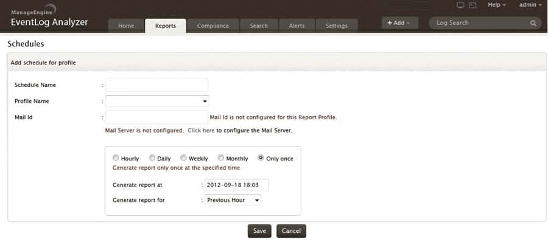This screenshot has width=548, height=248.
Task: Open the Profile Name dropdown
Action: coord(157,101)
